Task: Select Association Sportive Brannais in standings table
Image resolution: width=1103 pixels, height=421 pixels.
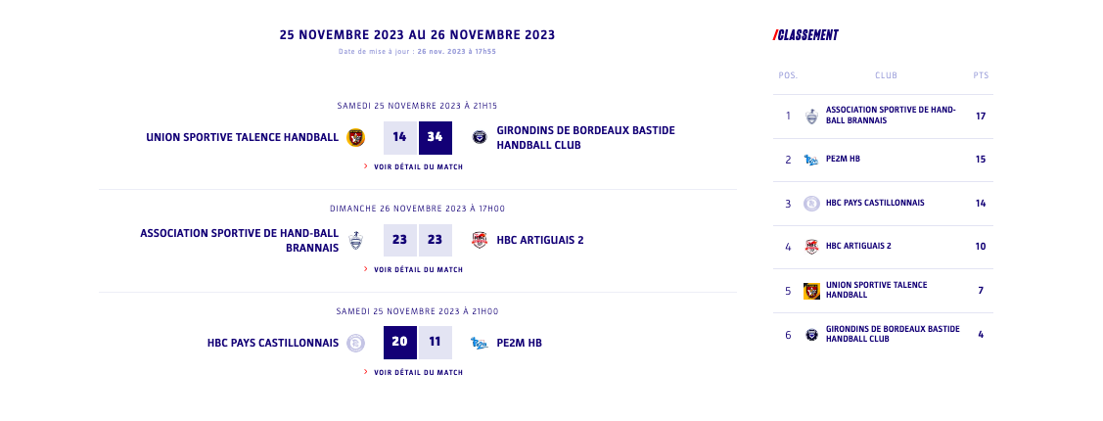Action: coord(891,116)
